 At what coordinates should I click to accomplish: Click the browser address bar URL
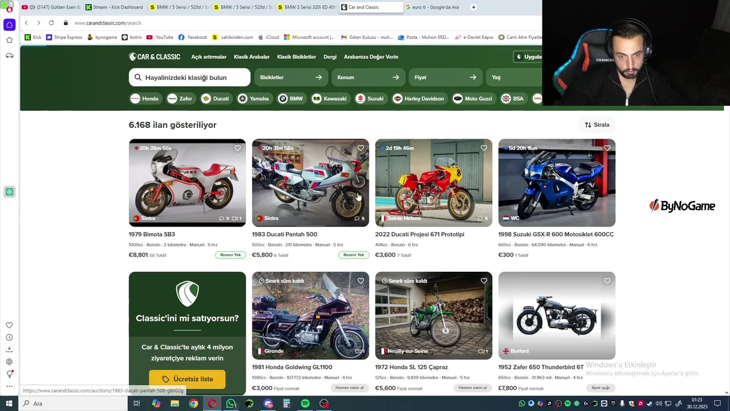108,23
